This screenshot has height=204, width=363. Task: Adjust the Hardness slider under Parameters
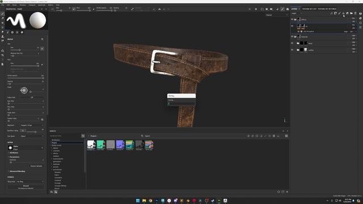tap(26, 163)
